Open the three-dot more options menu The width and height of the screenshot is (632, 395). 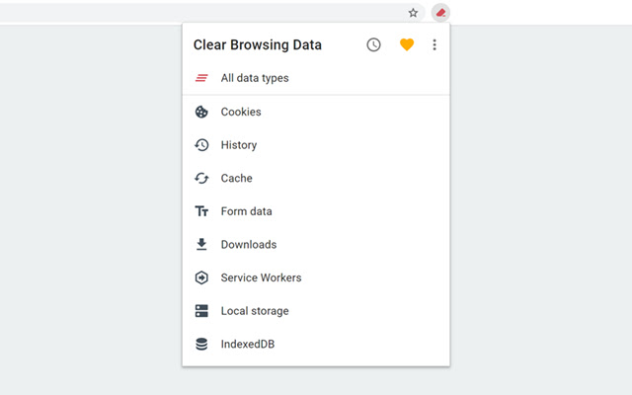pyautogui.click(x=434, y=44)
